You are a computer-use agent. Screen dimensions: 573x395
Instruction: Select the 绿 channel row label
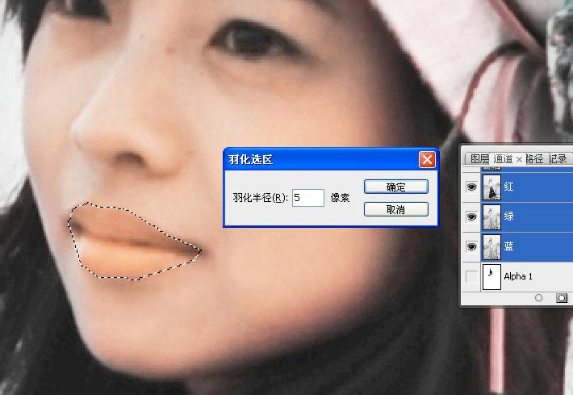508,216
